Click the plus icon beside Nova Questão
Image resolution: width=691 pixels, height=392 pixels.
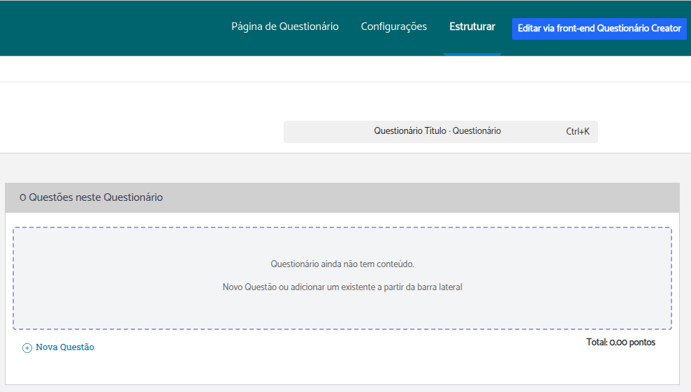[x=27, y=348]
